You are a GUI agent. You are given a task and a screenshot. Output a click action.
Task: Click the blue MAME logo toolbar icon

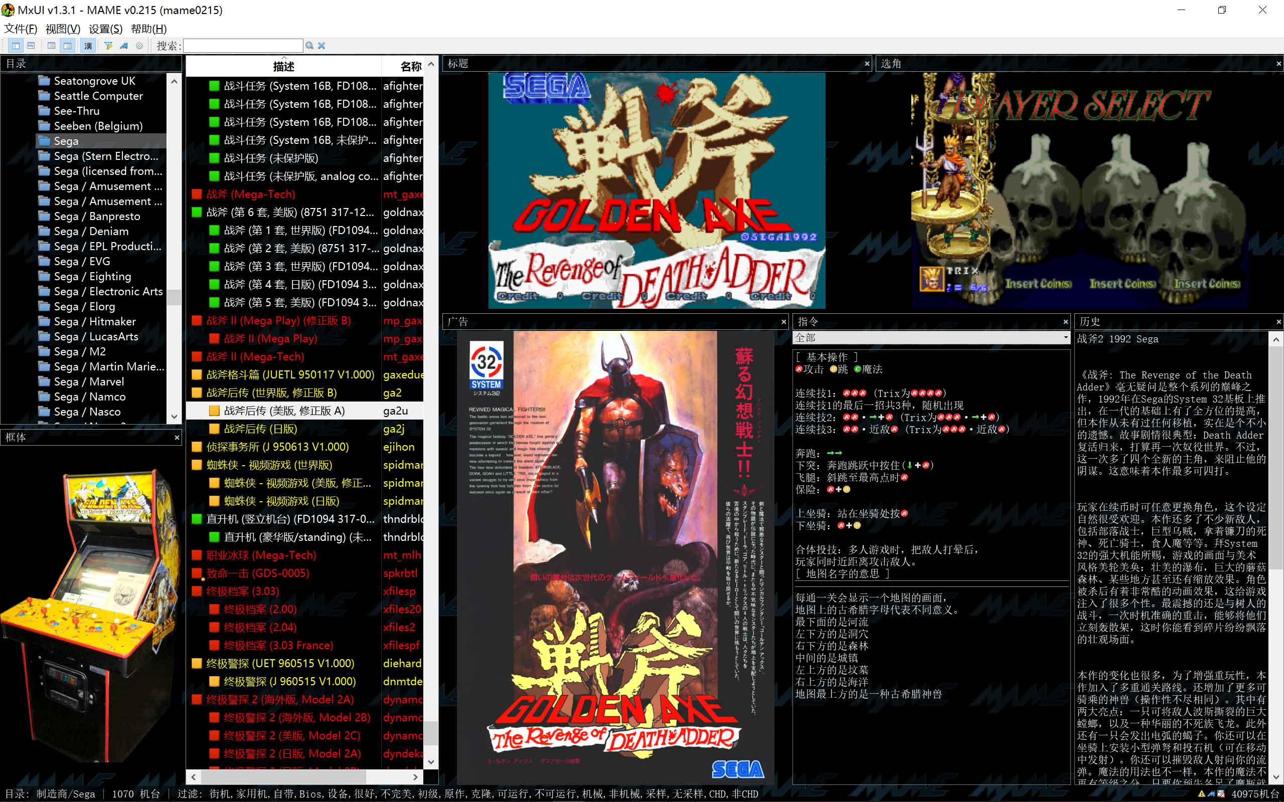tap(123, 46)
